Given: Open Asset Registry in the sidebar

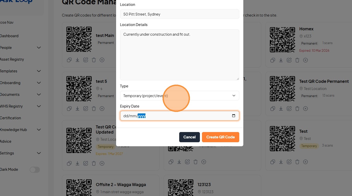Looking at the screenshot, I should tap(12, 59).
